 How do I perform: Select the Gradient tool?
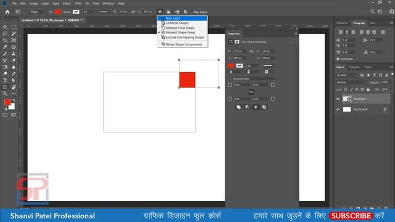coord(5,67)
